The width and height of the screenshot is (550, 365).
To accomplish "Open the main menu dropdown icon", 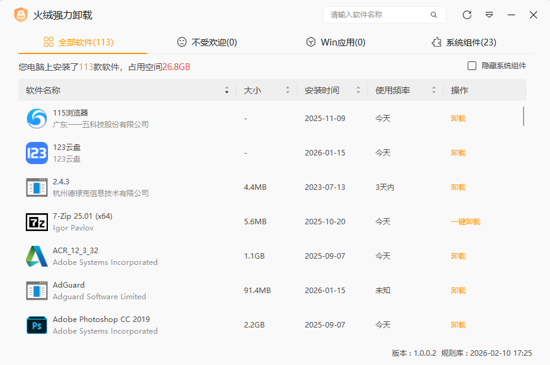I will coord(489,15).
